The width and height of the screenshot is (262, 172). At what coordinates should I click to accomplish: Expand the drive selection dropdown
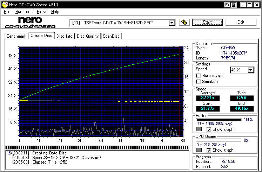172,23
